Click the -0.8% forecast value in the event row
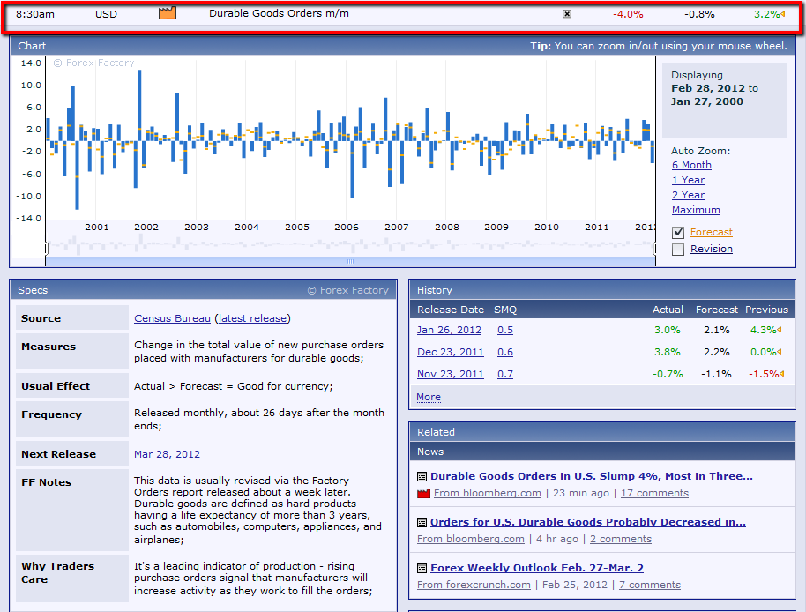Viewport: 806px width, 612px height. (x=699, y=14)
